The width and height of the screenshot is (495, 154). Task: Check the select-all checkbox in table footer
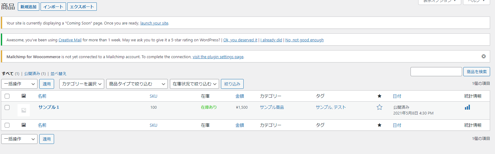coord(7,125)
